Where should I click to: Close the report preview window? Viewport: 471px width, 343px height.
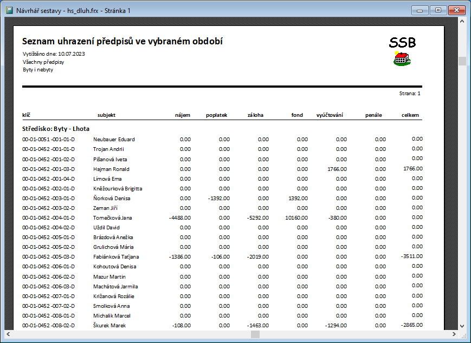point(455,10)
